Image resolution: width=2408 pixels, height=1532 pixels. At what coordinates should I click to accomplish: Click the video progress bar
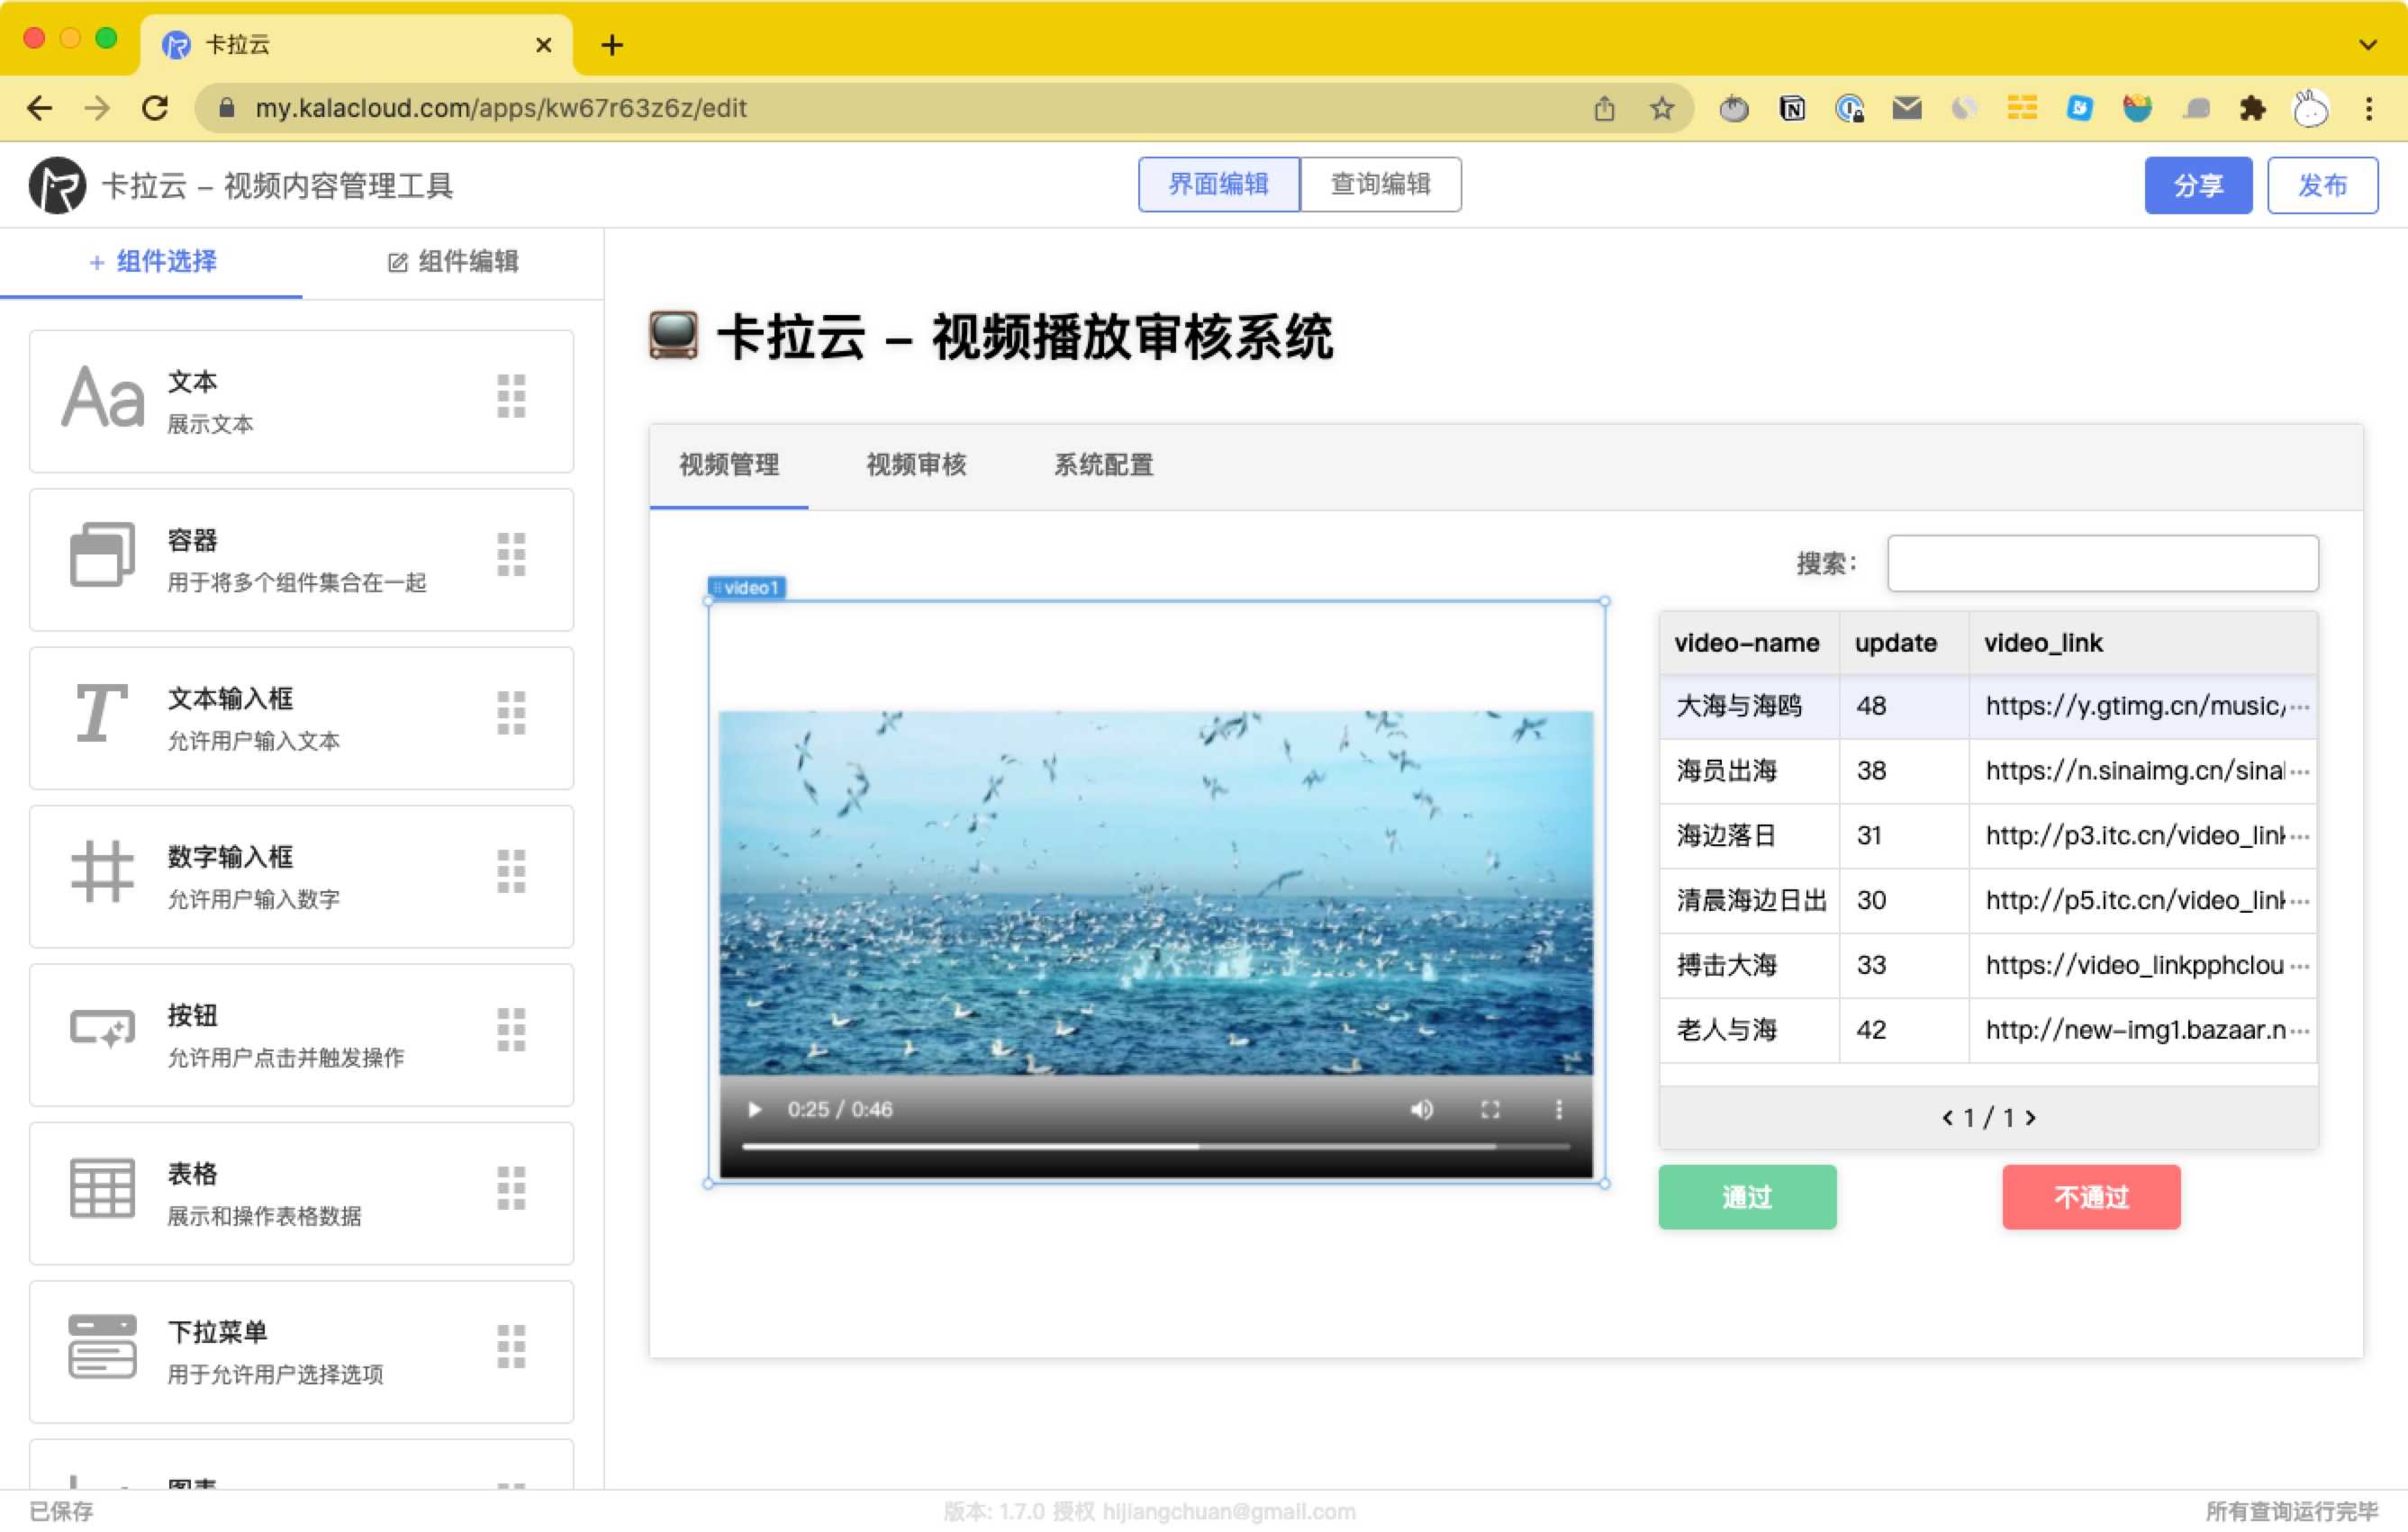pyautogui.click(x=1155, y=1146)
